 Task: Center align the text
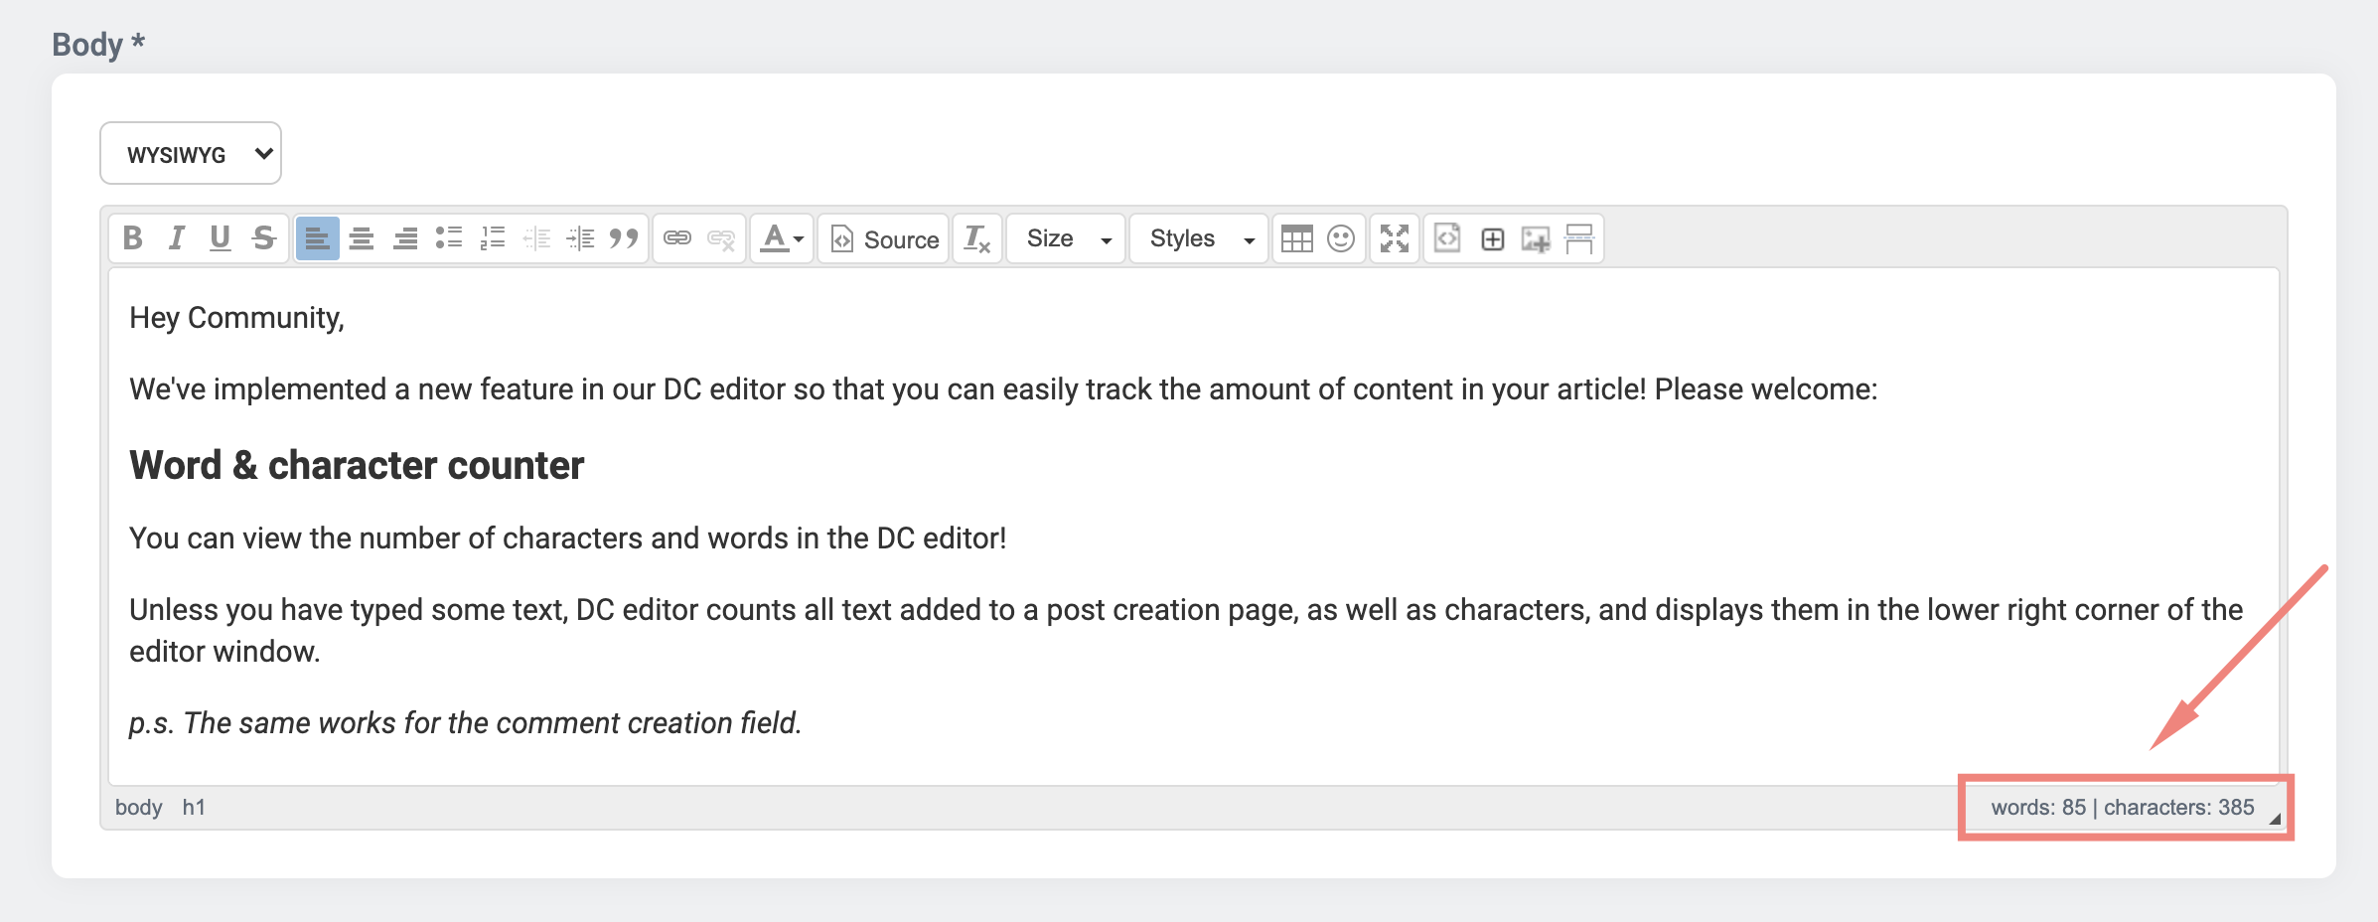(x=362, y=238)
